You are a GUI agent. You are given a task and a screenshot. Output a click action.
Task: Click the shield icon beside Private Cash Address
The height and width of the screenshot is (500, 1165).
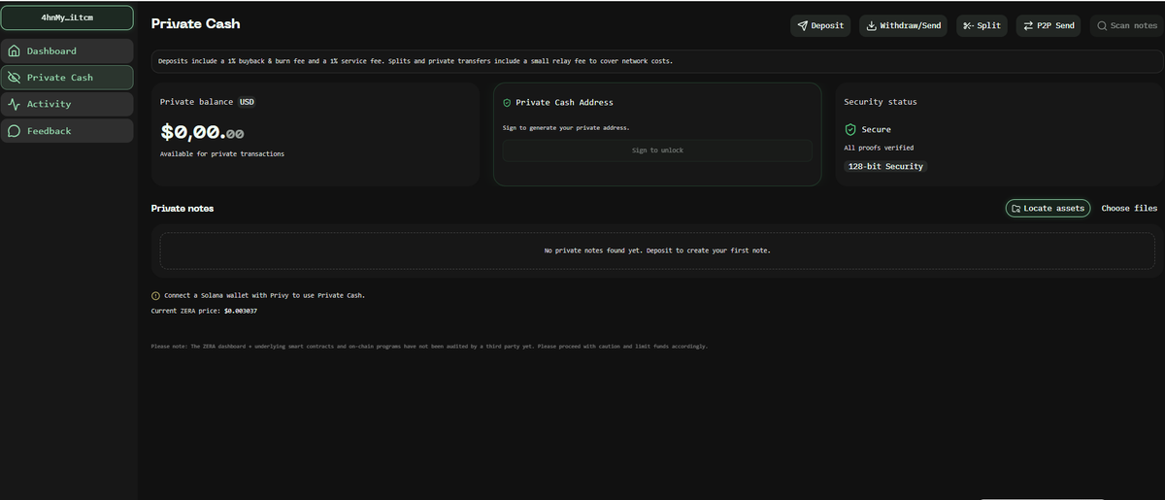point(507,102)
